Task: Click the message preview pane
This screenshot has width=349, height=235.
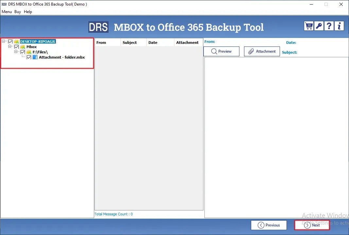Action: click(276, 137)
